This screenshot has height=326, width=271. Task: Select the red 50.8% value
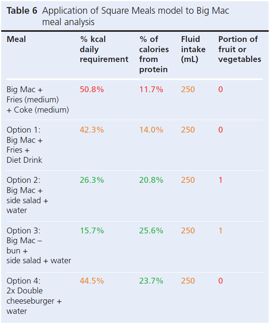tap(92, 89)
